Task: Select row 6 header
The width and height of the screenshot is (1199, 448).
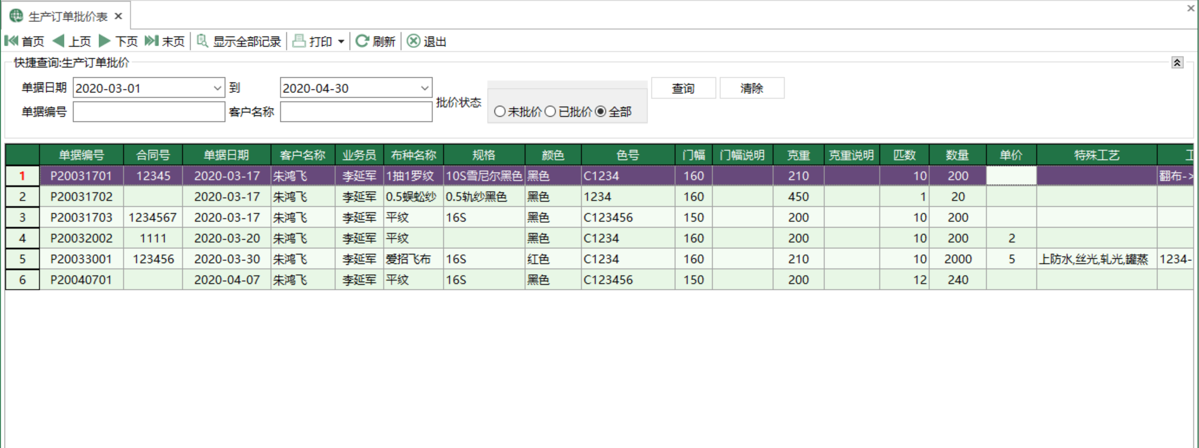Action: (x=23, y=279)
